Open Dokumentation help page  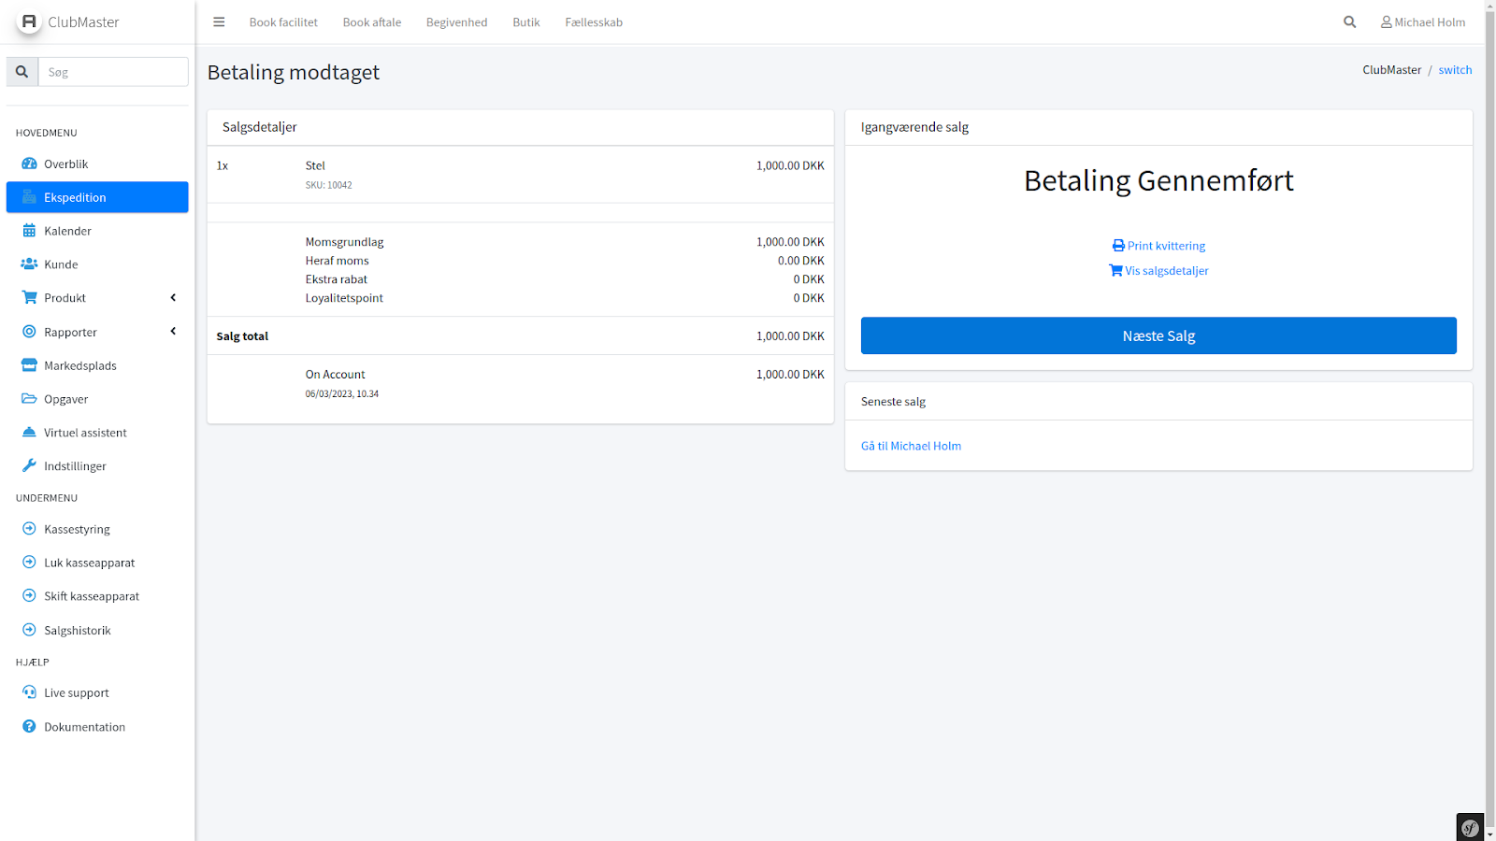tap(84, 727)
